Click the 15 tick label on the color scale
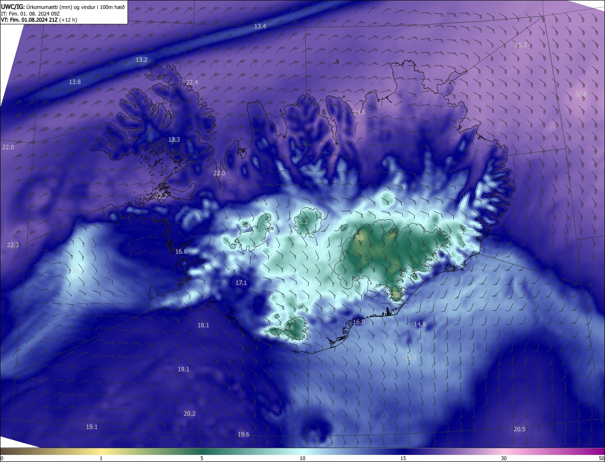This screenshot has height=462, width=605. (403, 459)
